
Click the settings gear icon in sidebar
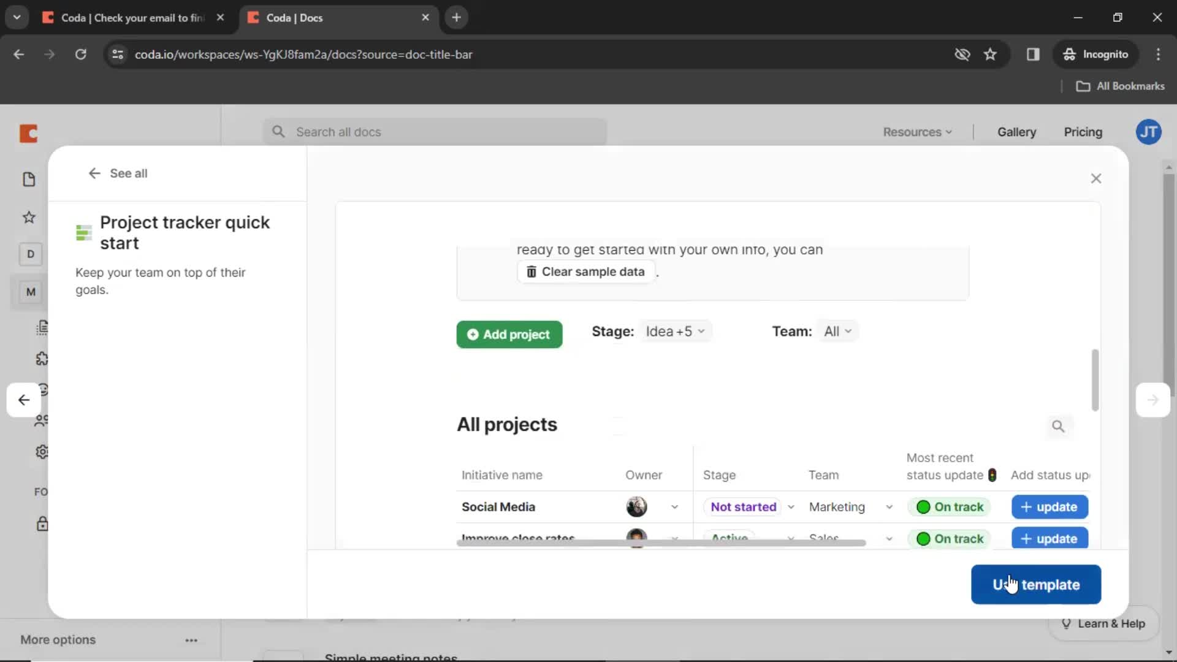(42, 451)
